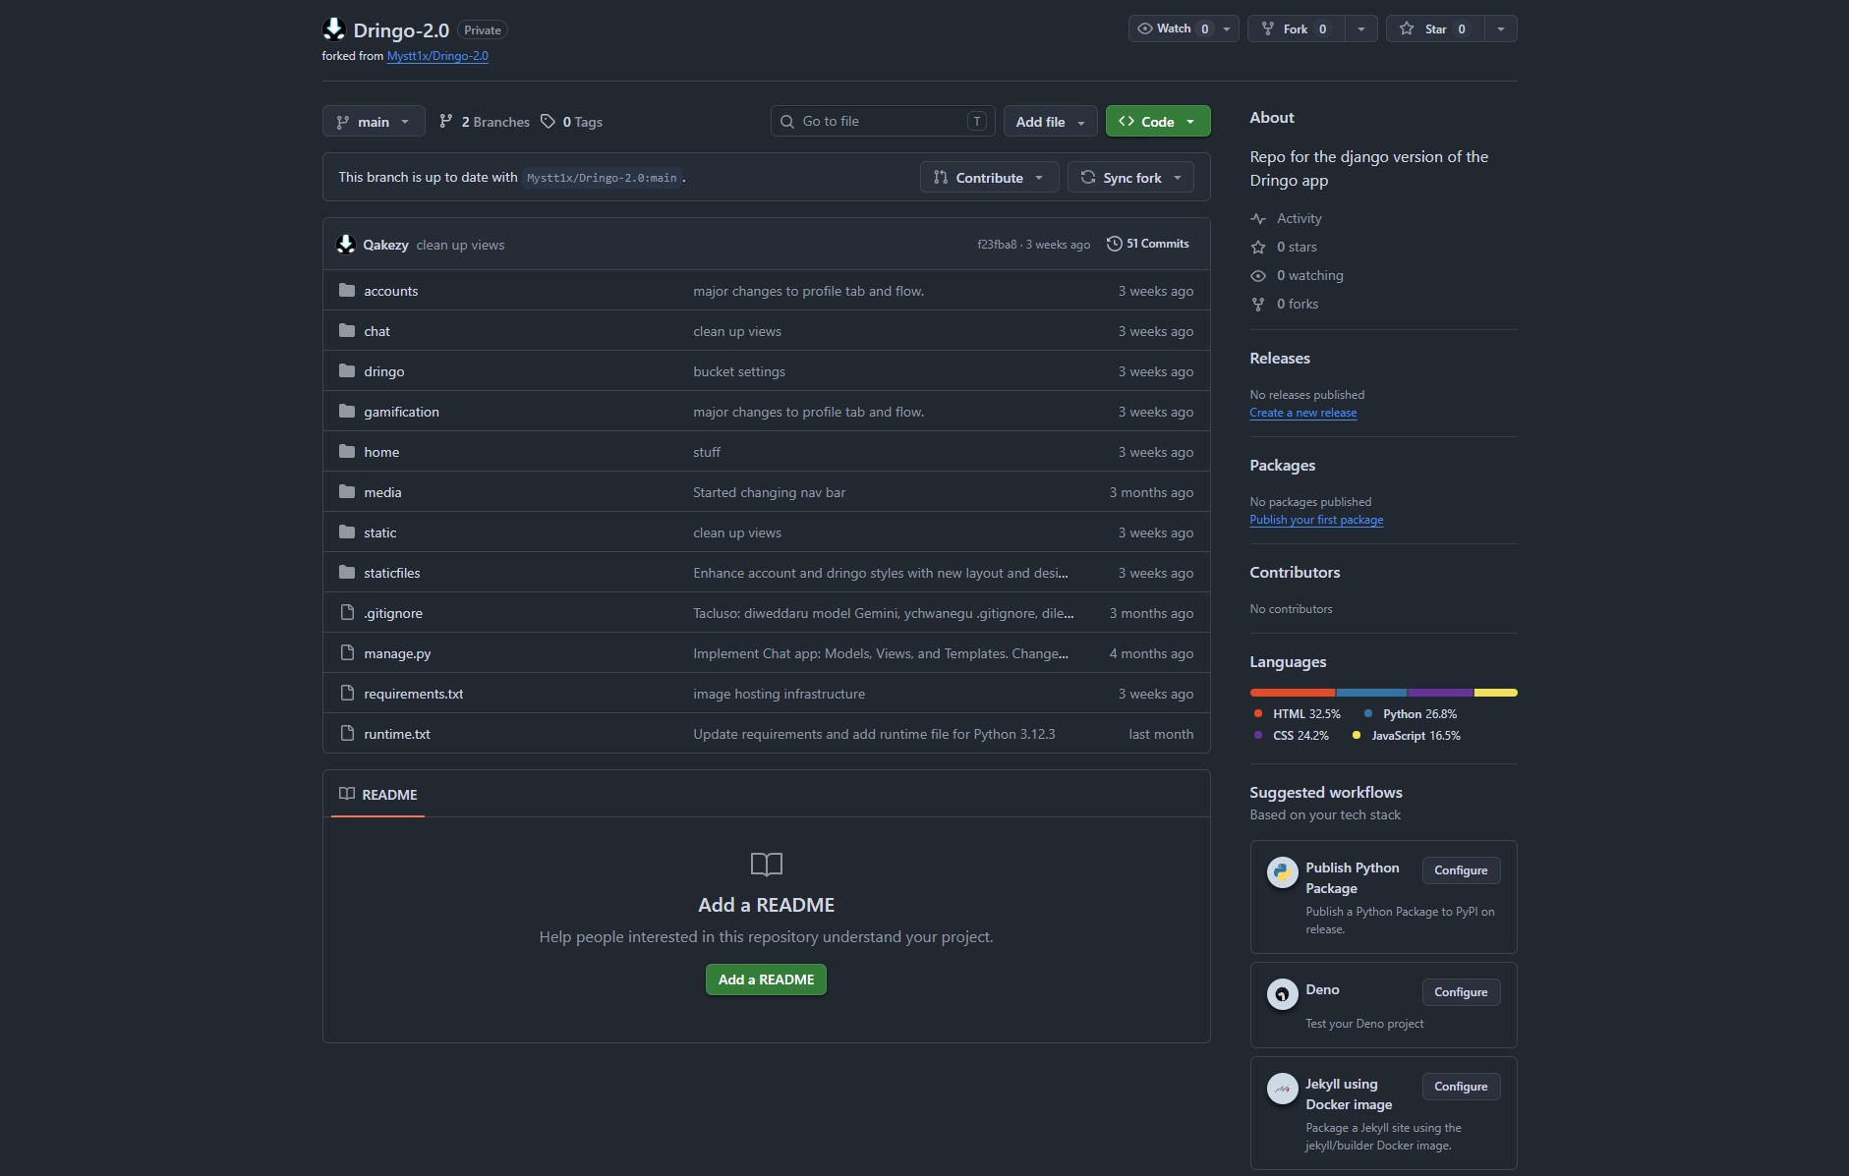Viewport: 1849px width, 1176px height.
Task: Open the requirements.txt file
Action: point(414,694)
